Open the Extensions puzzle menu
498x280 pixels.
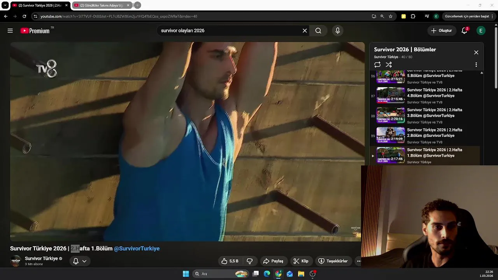(x=413, y=16)
